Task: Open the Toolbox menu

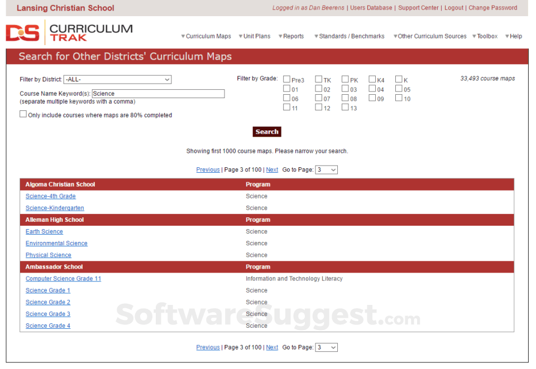Action: click(485, 36)
